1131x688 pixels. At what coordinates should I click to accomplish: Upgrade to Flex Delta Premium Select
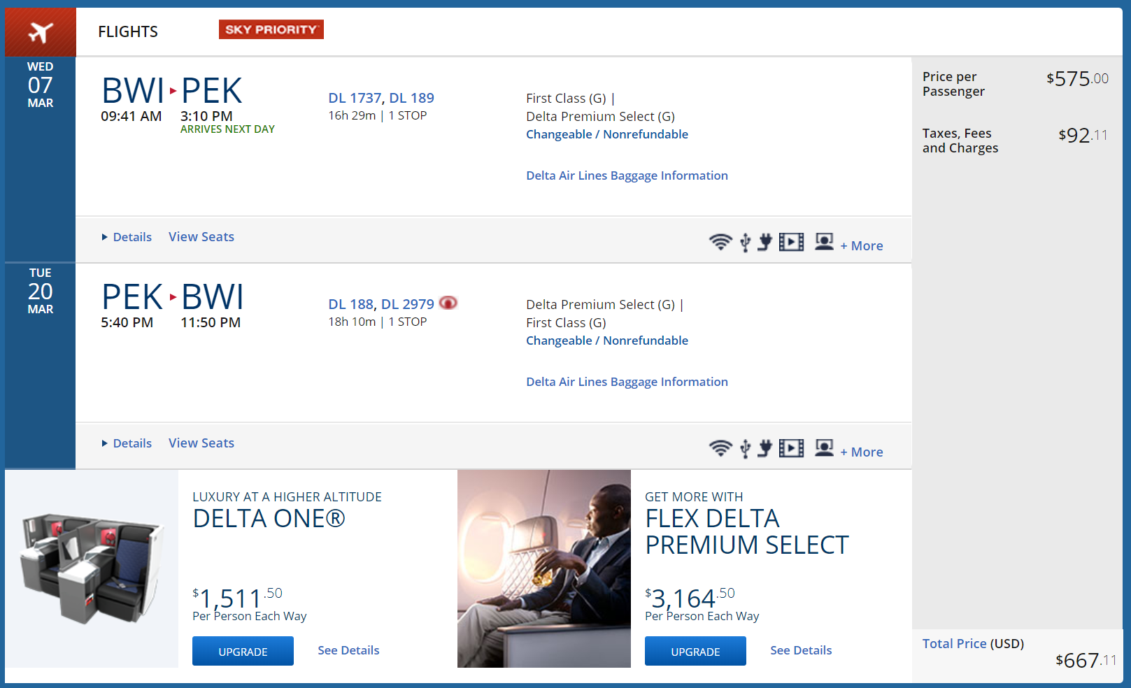click(695, 651)
